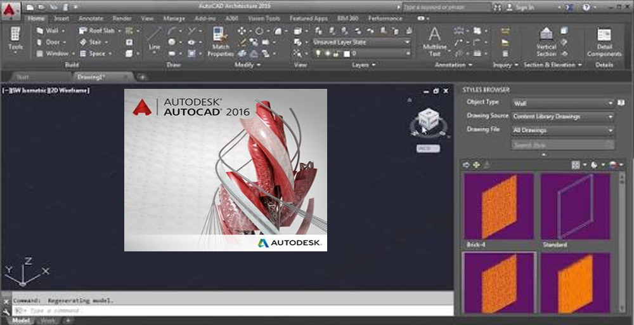
Task: Select the Brick-4 wall style thumbnail
Action: (x=499, y=206)
